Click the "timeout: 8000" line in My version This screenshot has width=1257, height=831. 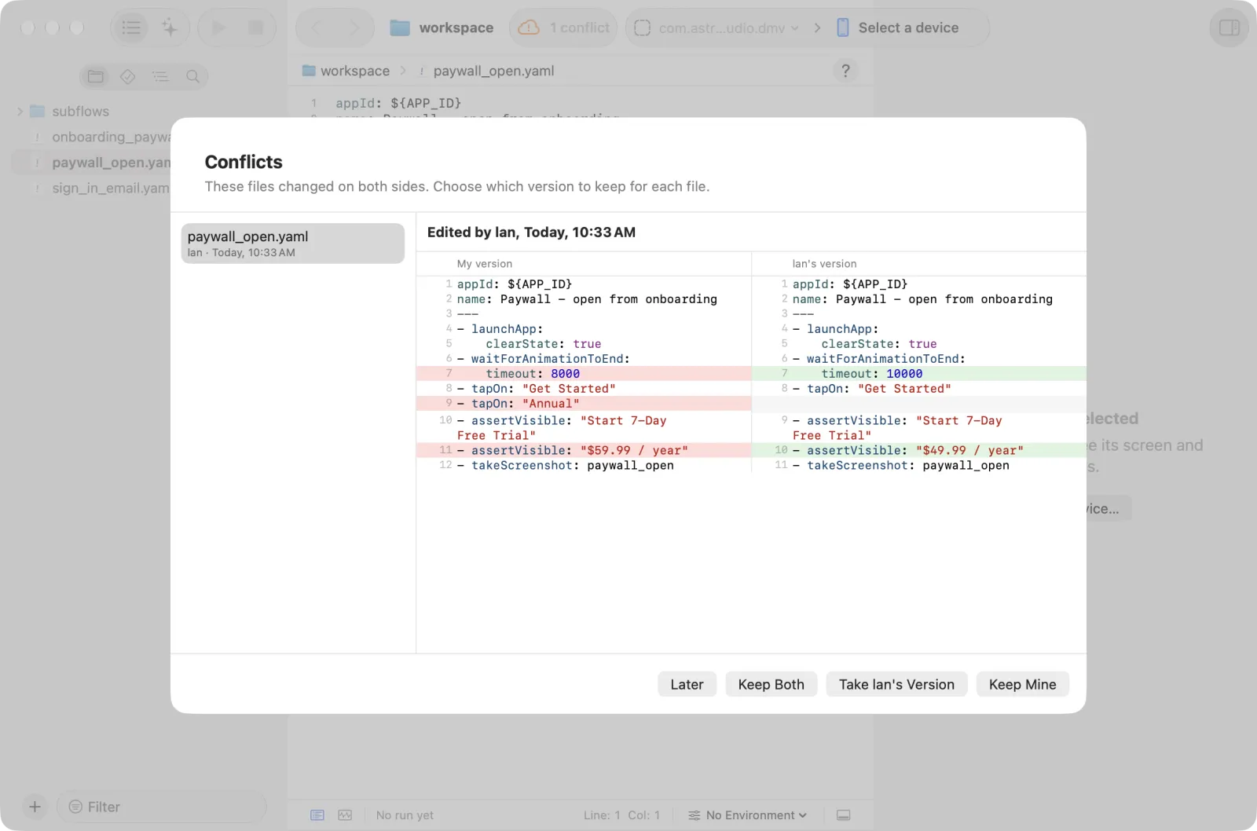click(x=584, y=374)
